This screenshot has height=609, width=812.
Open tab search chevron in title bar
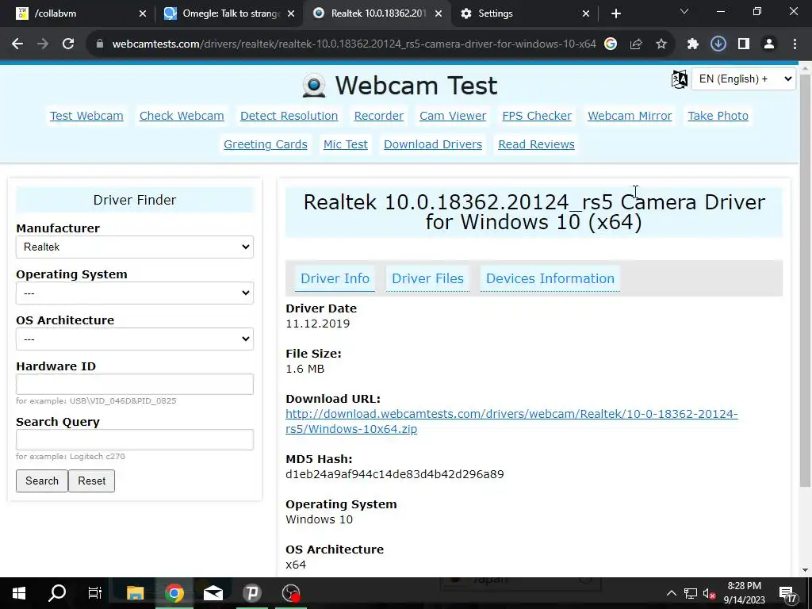(x=684, y=11)
